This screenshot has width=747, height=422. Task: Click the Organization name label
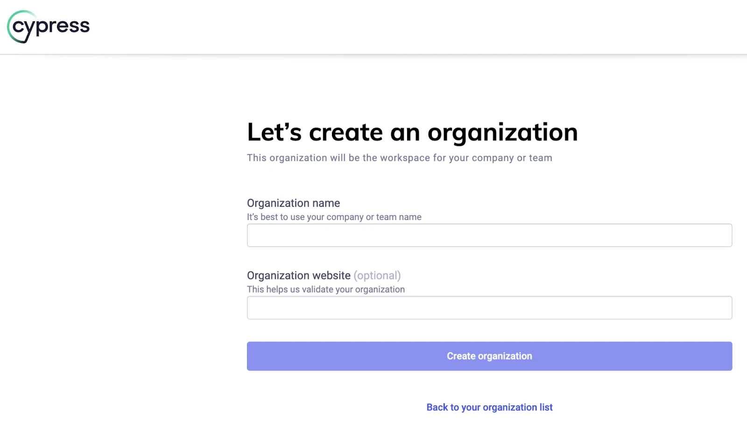click(293, 203)
